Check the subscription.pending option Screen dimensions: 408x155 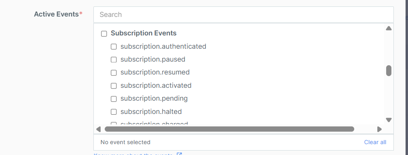tap(114, 99)
